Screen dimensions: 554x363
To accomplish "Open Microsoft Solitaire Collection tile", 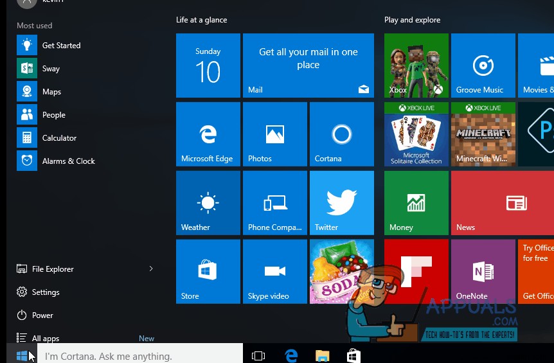I will tap(416, 134).
